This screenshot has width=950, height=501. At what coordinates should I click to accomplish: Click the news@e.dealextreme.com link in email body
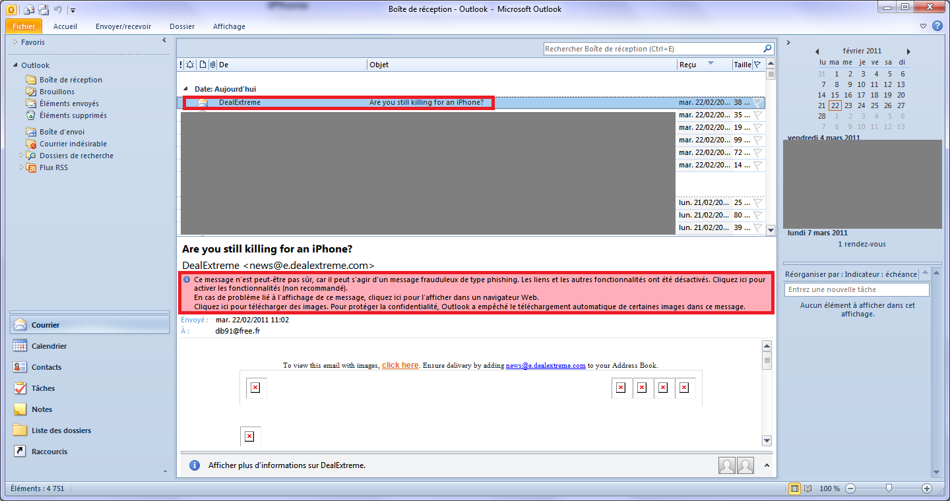coord(546,365)
